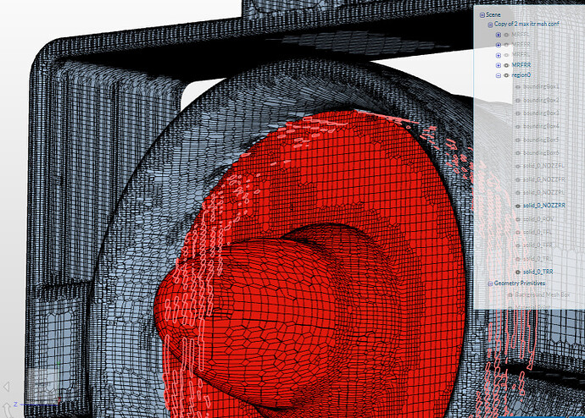Toggle visibility of MRFFR
Screen dimensions: 585x418
click(x=507, y=45)
